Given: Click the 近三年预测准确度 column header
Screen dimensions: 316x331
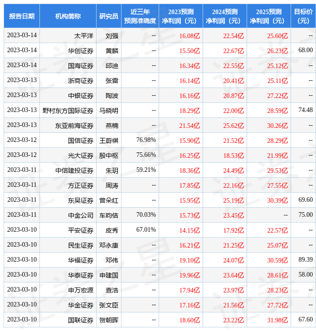Looking at the screenshot, I should point(140,16).
